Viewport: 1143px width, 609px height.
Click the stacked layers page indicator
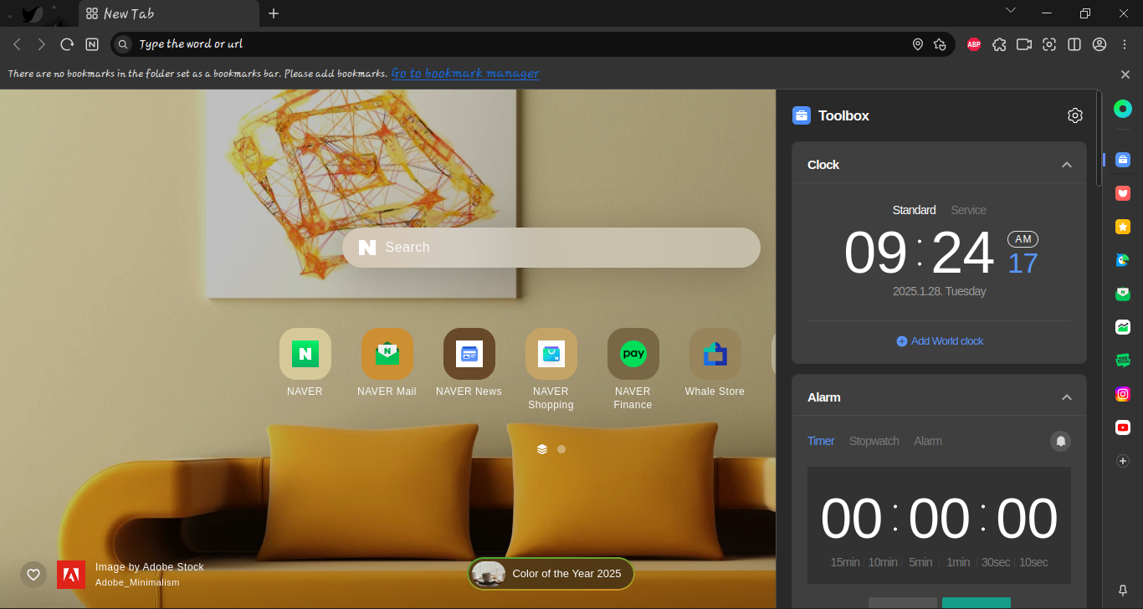click(542, 449)
